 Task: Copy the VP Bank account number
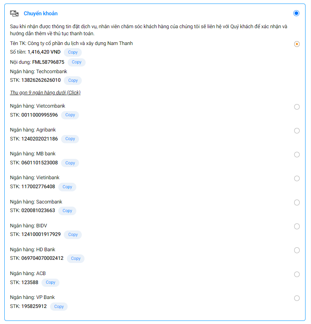pos(59,307)
